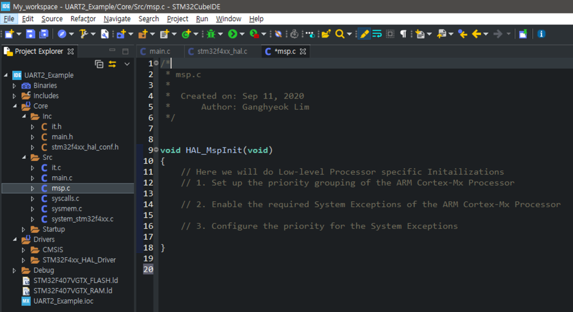
Task: Open the Refactor menu
Action: click(83, 18)
